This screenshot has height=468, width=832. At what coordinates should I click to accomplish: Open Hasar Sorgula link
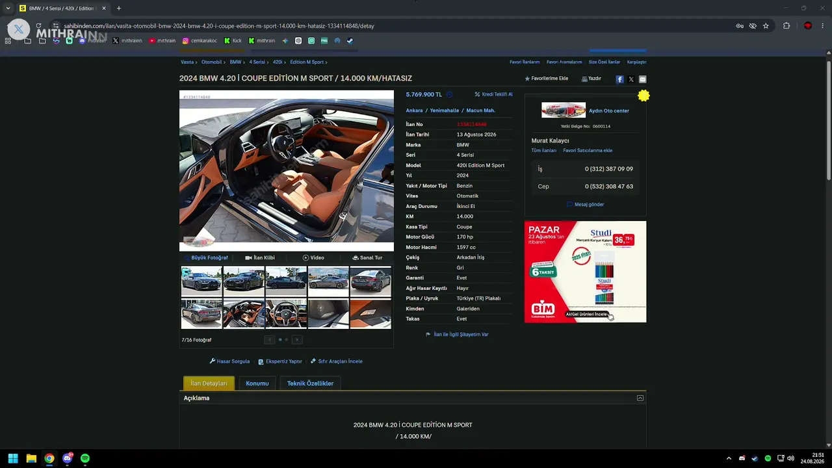(229, 361)
